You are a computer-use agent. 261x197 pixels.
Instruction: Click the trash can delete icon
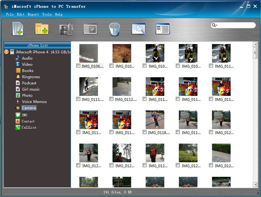[114, 29]
